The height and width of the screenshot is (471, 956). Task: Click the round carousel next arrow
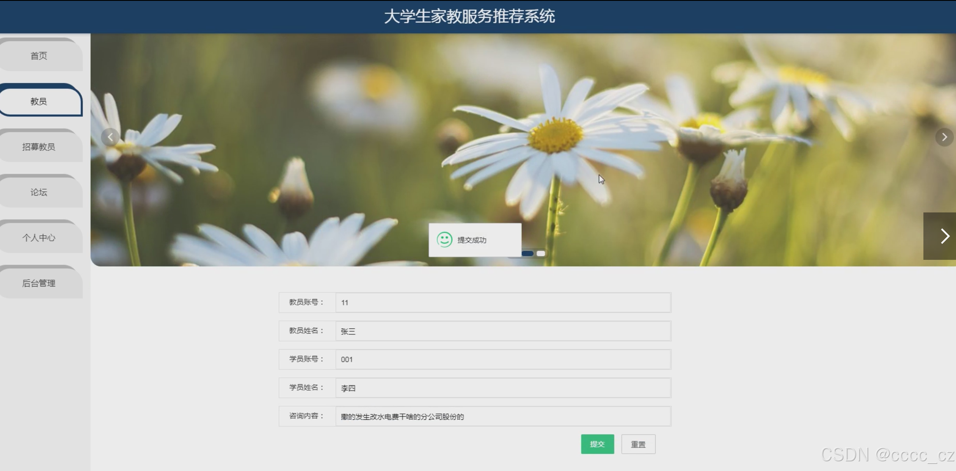point(944,137)
